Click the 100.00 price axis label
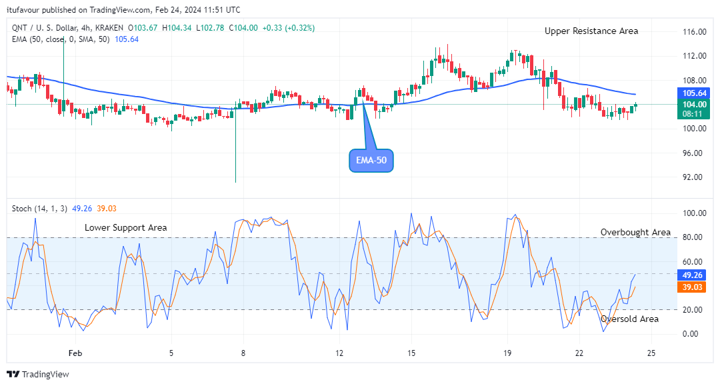720x386 pixels. pyautogui.click(x=694, y=129)
